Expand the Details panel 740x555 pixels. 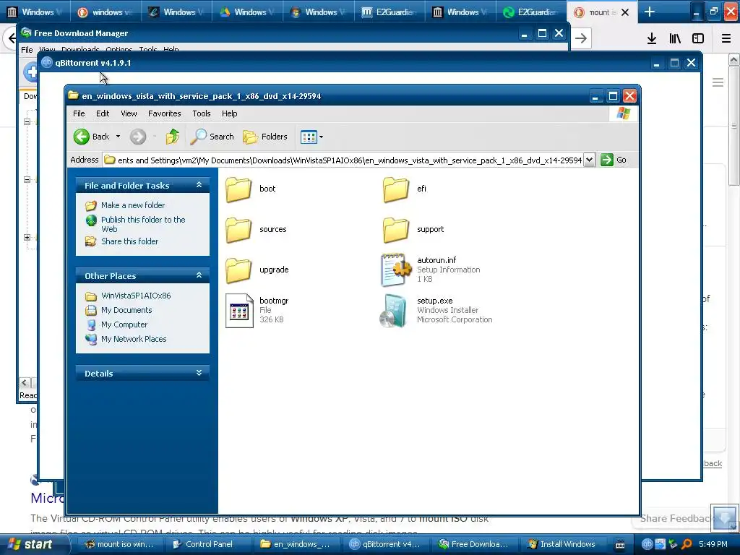[199, 373]
